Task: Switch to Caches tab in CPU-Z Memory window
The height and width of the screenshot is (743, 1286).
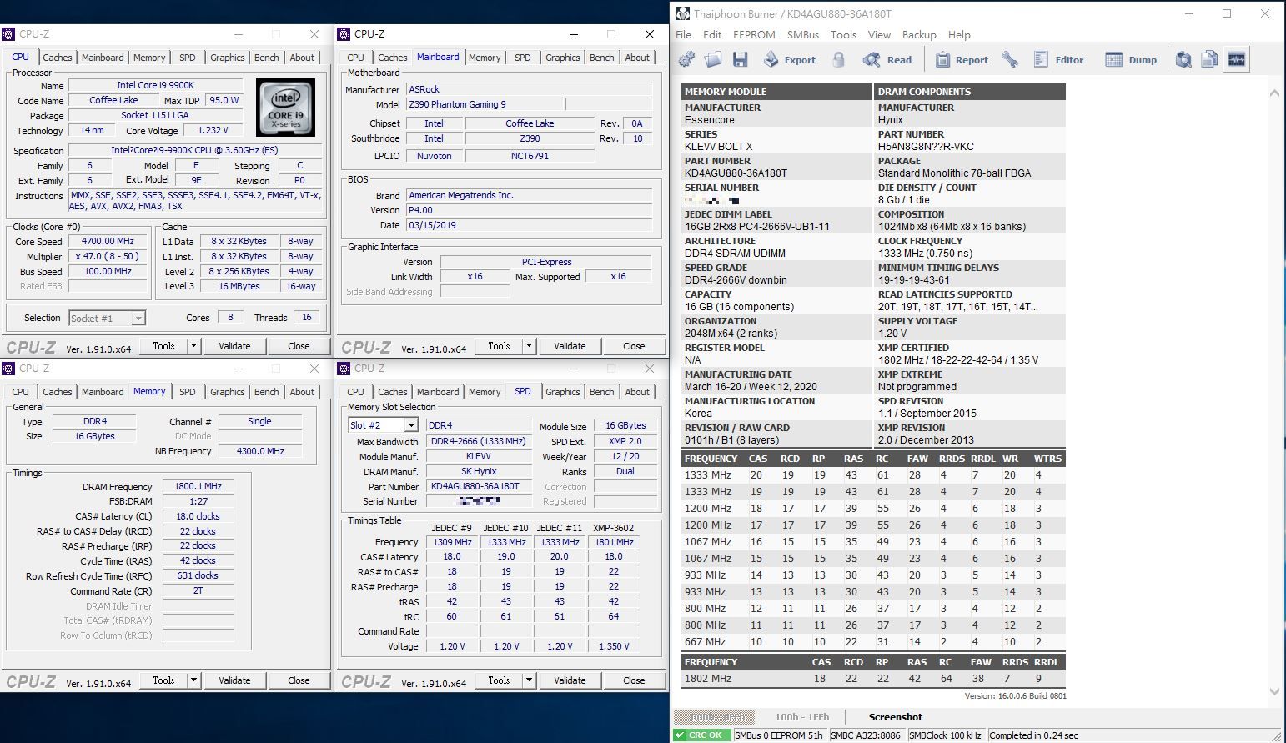Action: pyautogui.click(x=57, y=392)
